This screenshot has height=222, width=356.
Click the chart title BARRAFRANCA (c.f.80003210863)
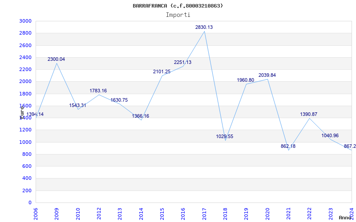[x=178, y=6]
